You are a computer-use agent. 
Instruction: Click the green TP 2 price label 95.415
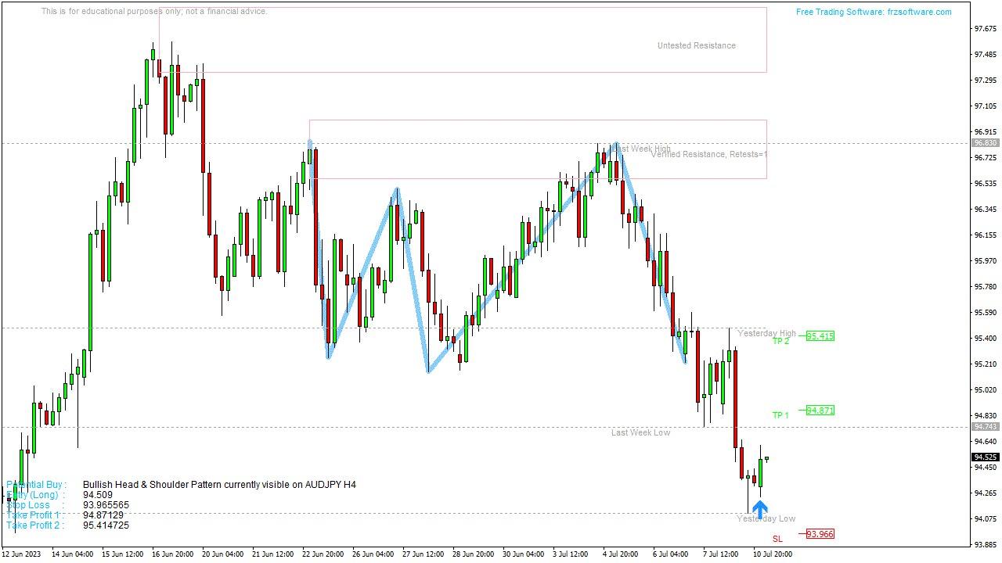click(820, 336)
